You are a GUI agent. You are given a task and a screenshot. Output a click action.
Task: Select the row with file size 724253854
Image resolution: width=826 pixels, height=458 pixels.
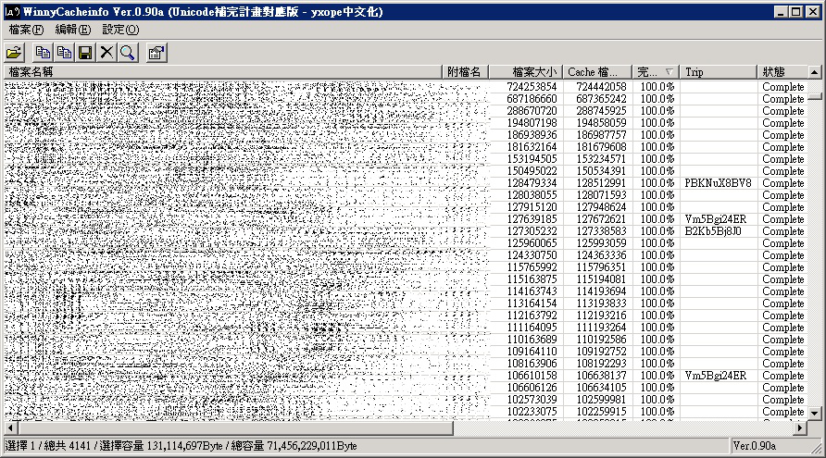[x=406, y=87]
